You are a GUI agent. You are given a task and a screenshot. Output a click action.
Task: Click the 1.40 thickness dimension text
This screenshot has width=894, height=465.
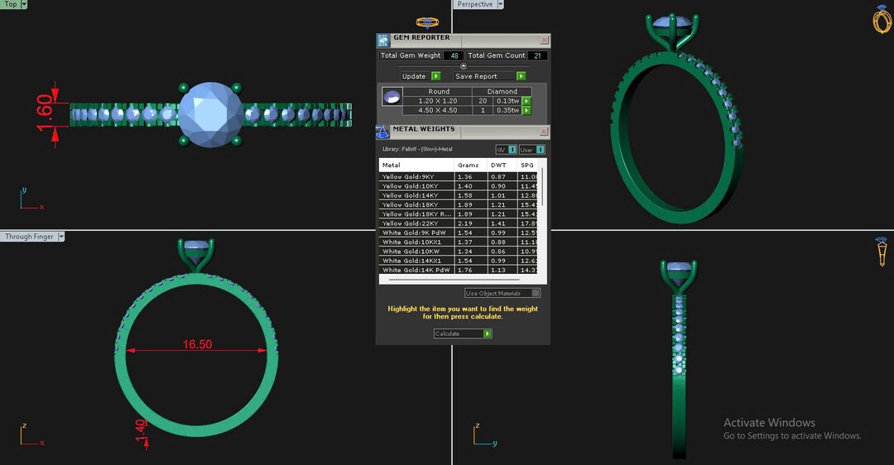[x=141, y=431]
